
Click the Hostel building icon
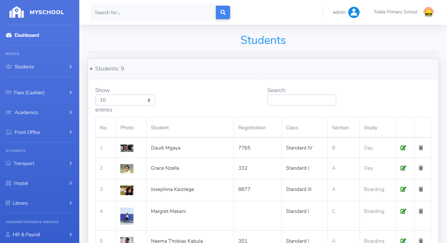pyautogui.click(x=8, y=183)
